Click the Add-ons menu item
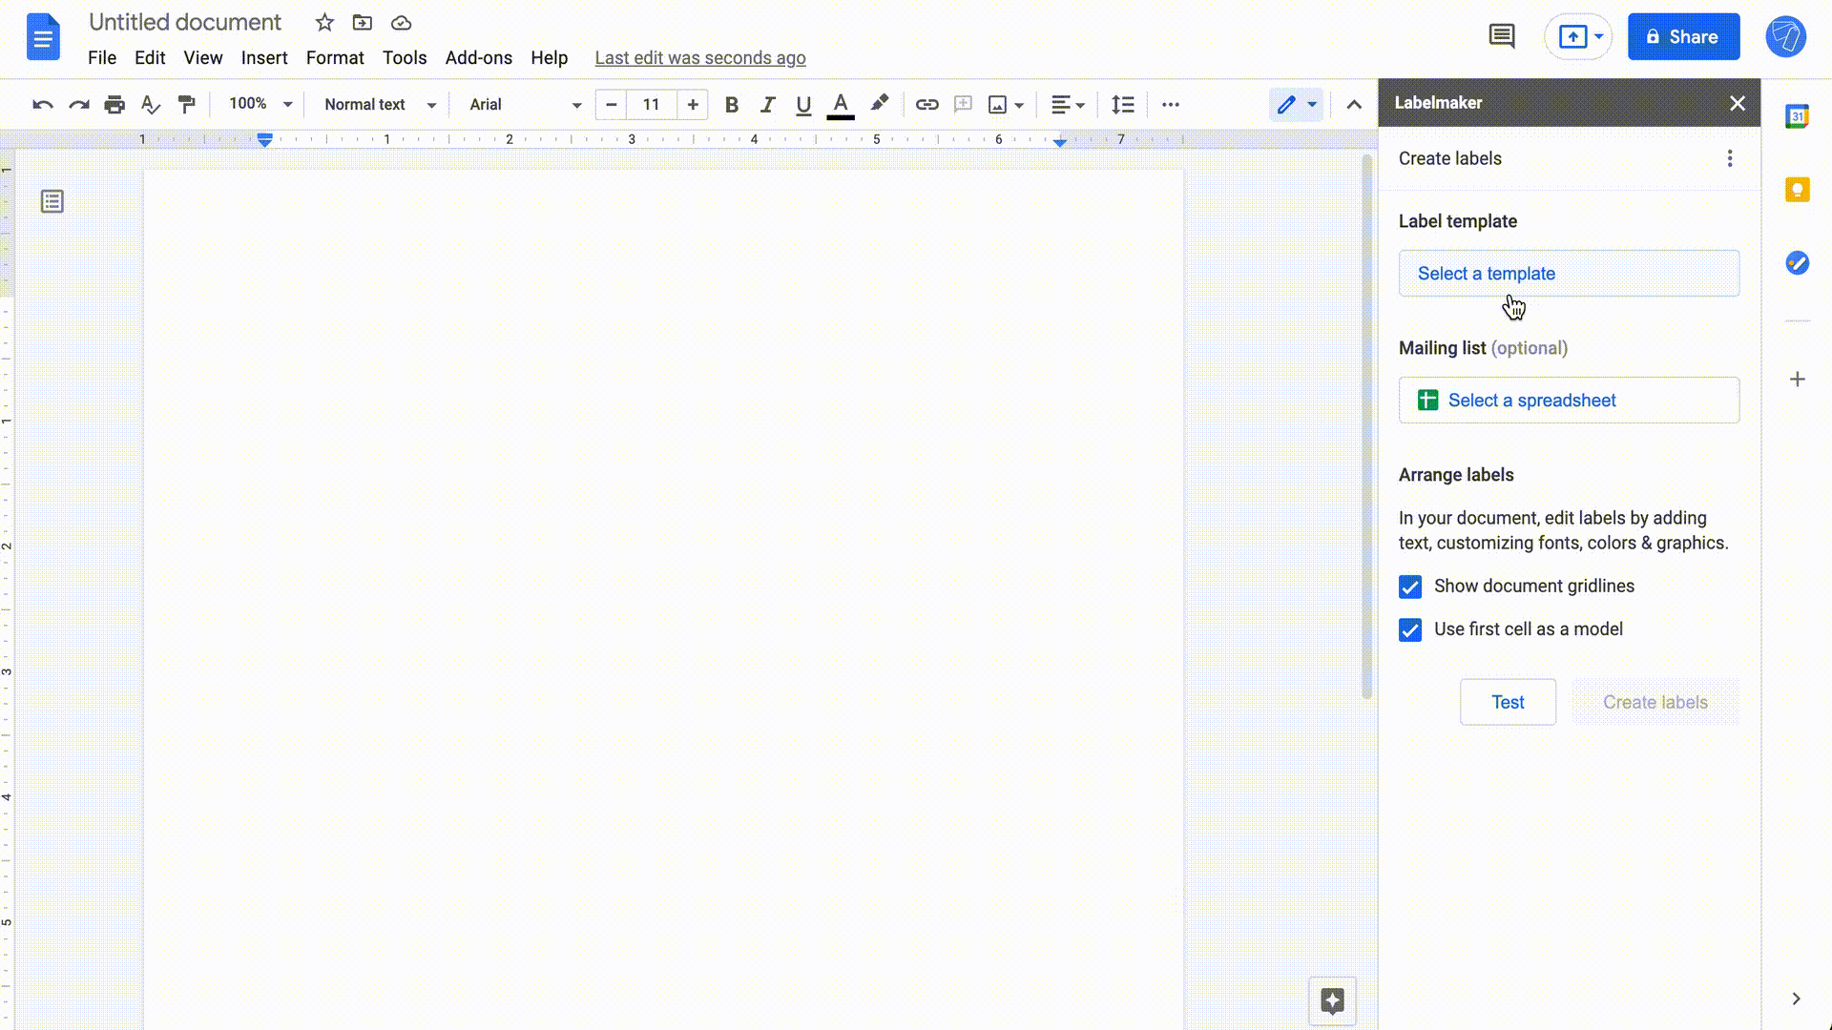The height and width of the screenshot is (1030, 1832). [x=478, y=58]
